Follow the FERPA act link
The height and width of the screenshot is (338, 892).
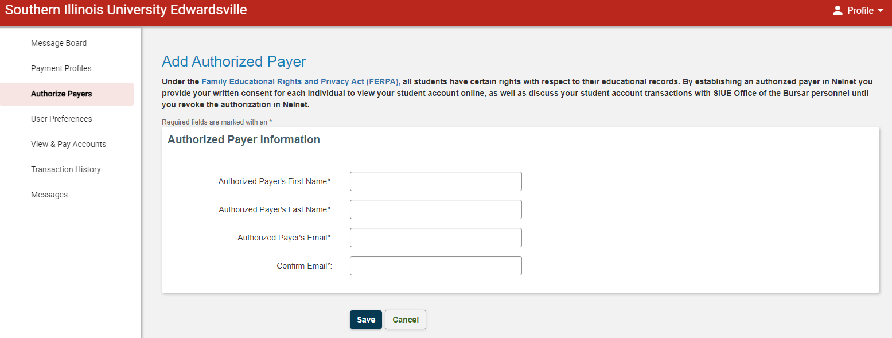(x=301, y=81)
